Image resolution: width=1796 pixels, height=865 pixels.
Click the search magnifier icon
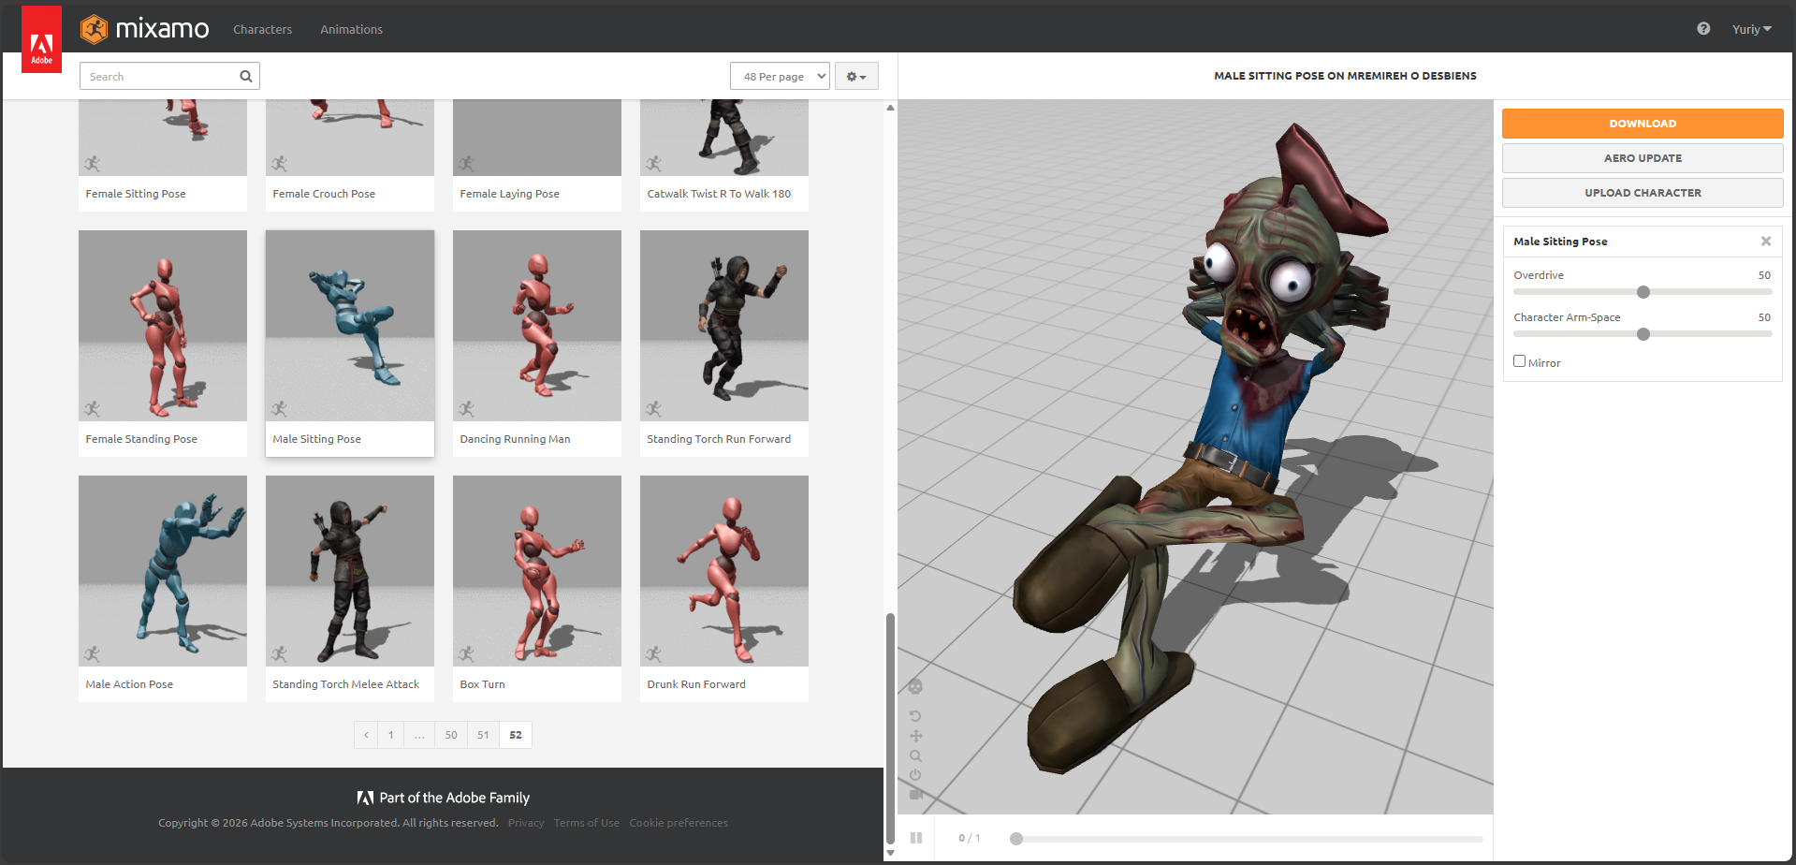(x=245, y=77)
